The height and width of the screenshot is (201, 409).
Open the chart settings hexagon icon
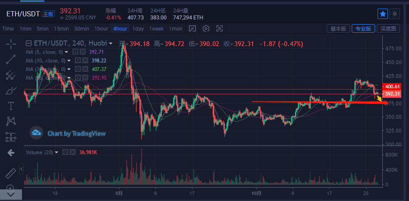pyautogui.click(x=206, y=29)
